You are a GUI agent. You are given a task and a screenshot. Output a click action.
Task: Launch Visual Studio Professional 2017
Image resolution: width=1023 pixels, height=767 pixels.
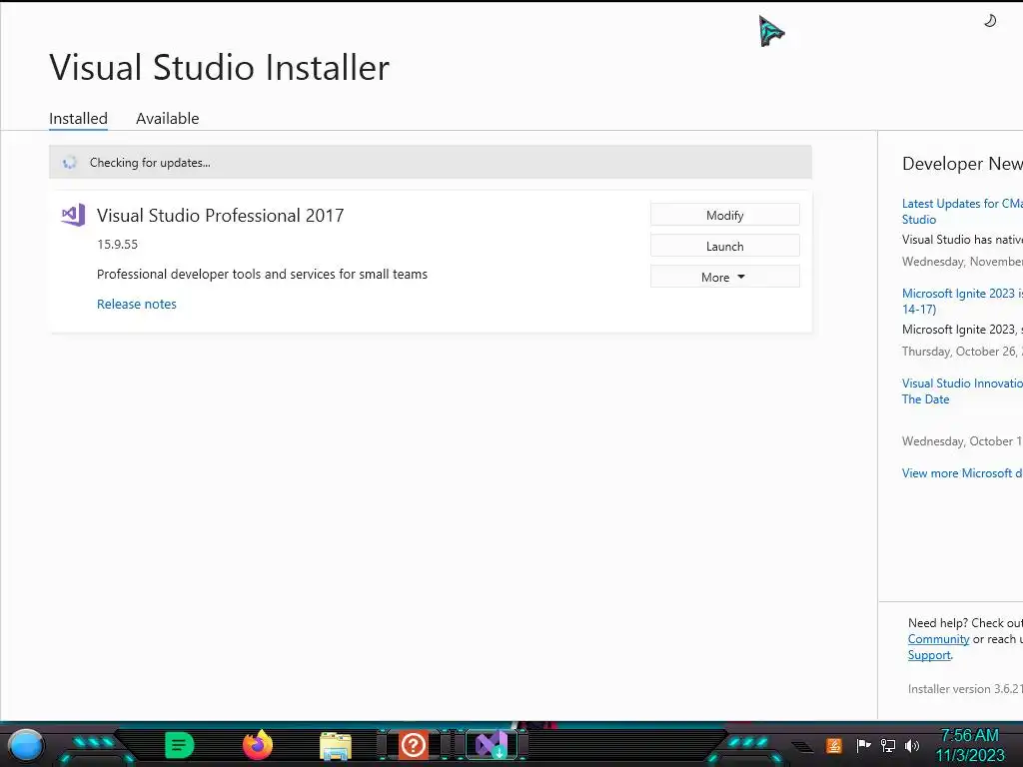pos(725,246)
